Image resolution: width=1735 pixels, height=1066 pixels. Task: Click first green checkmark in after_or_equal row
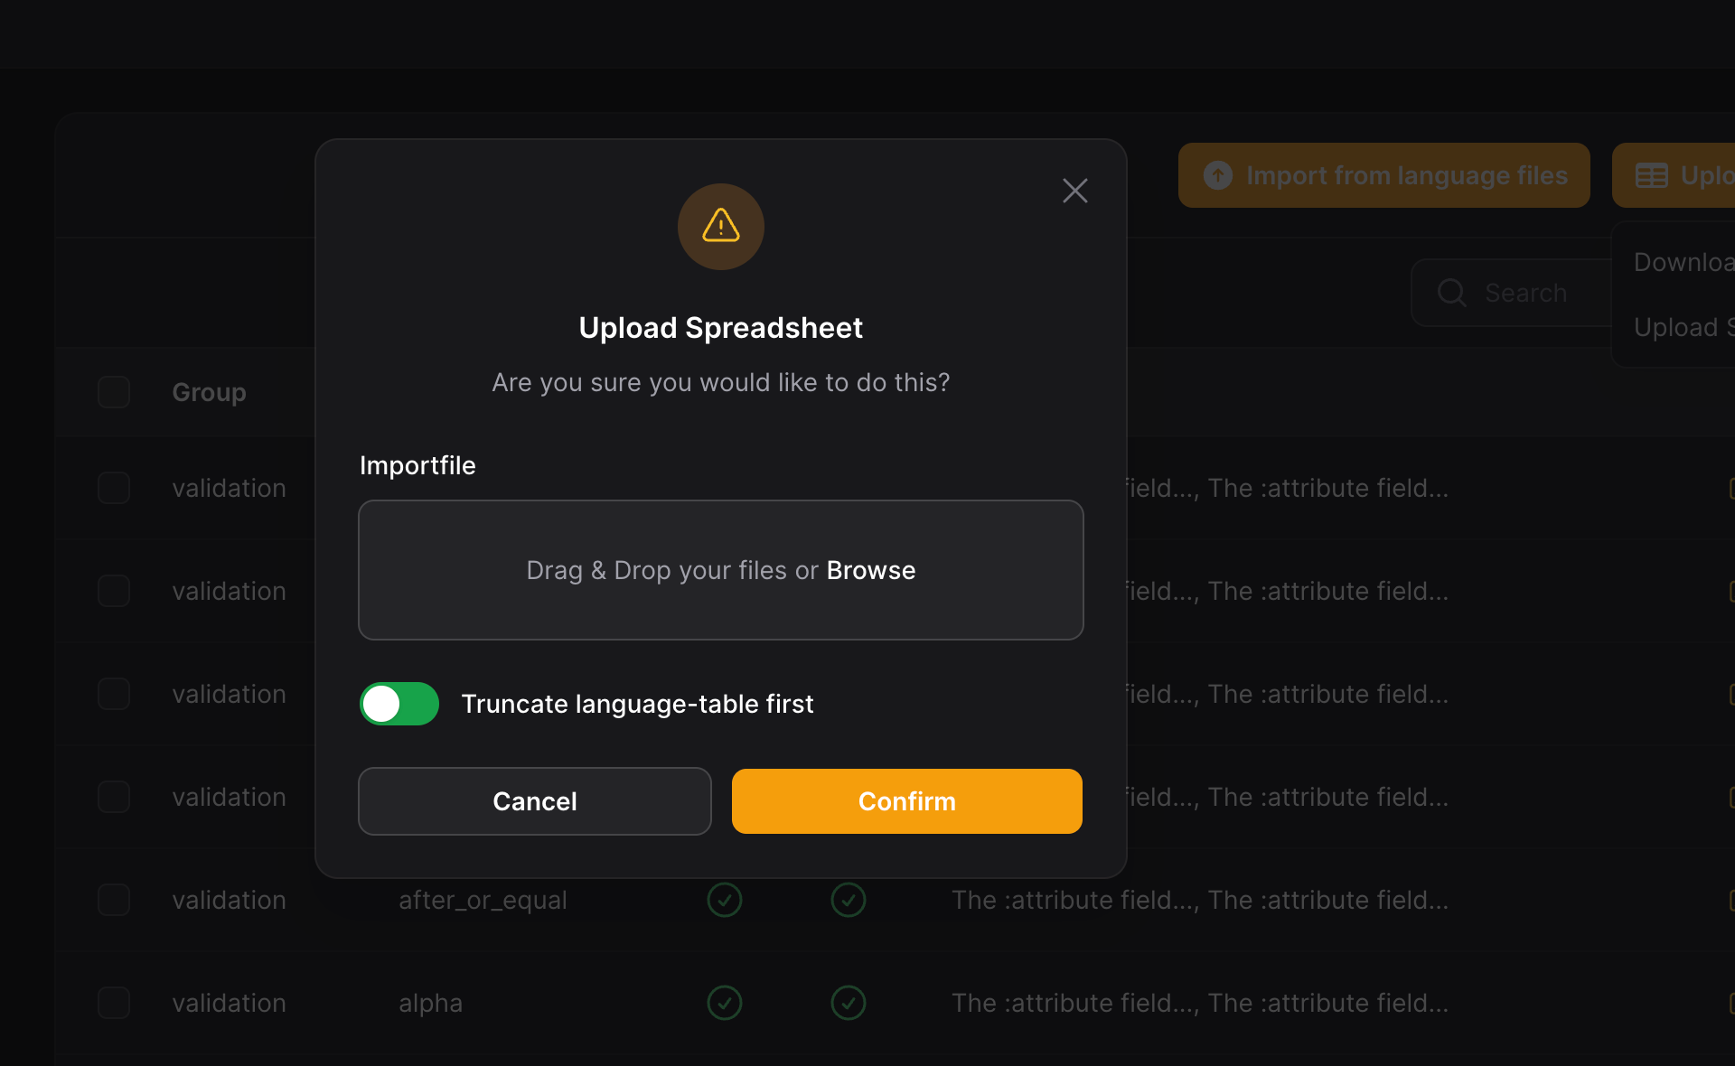pos(725,900)
